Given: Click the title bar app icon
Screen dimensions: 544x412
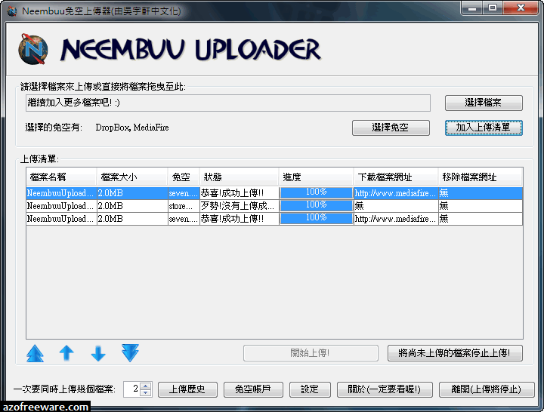Looking at the screenshot, I should pos(12,11).
